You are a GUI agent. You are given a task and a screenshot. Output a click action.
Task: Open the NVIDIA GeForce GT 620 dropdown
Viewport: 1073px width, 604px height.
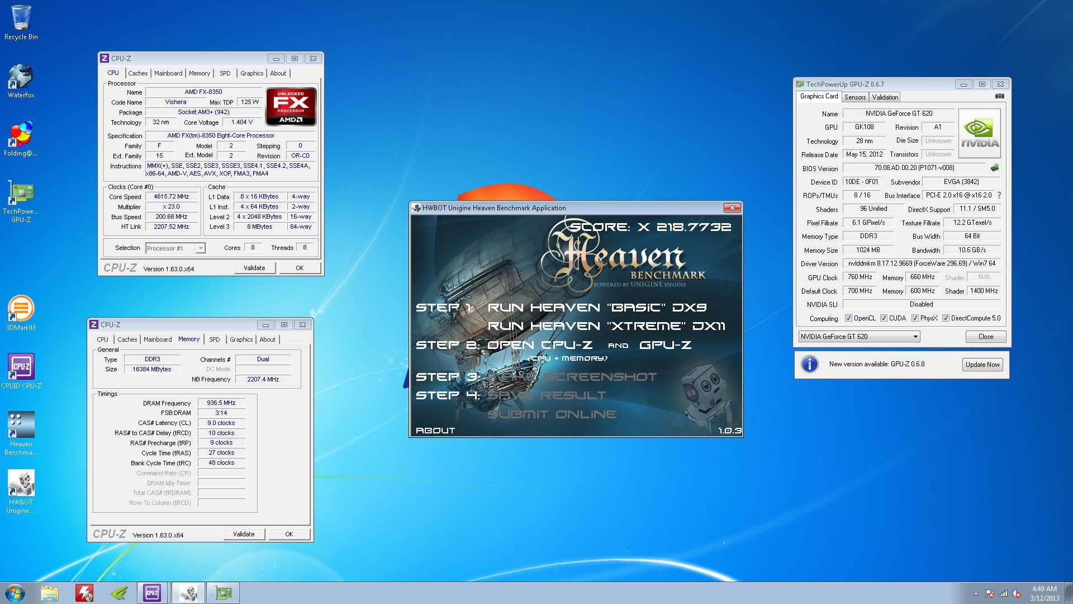click(x=858, y=336)
